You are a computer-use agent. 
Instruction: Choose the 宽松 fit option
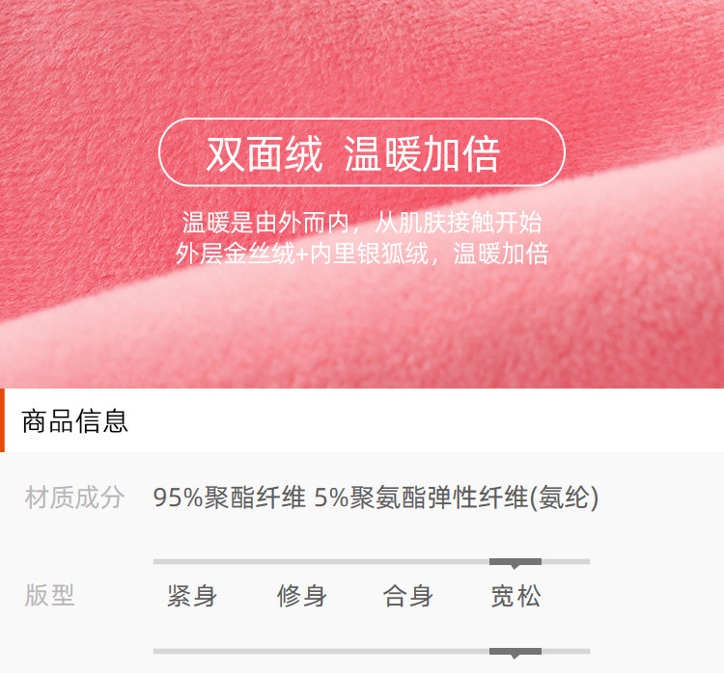(515, 596)
